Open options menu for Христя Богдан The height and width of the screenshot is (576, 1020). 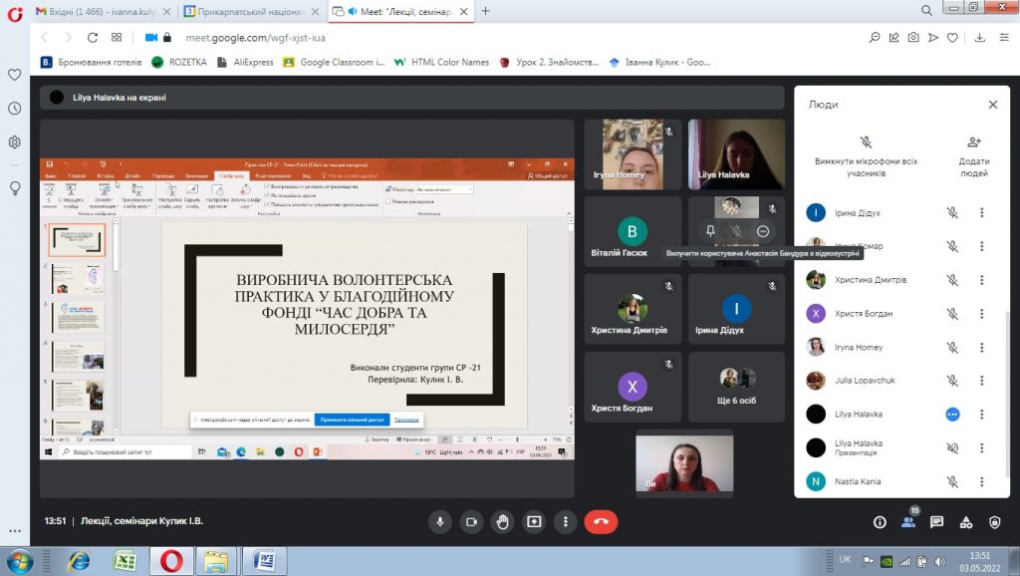(981, 314)
